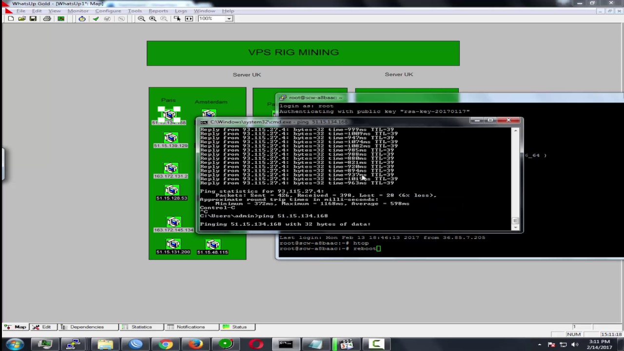Click the right Server UK label

tap(399, 74)
